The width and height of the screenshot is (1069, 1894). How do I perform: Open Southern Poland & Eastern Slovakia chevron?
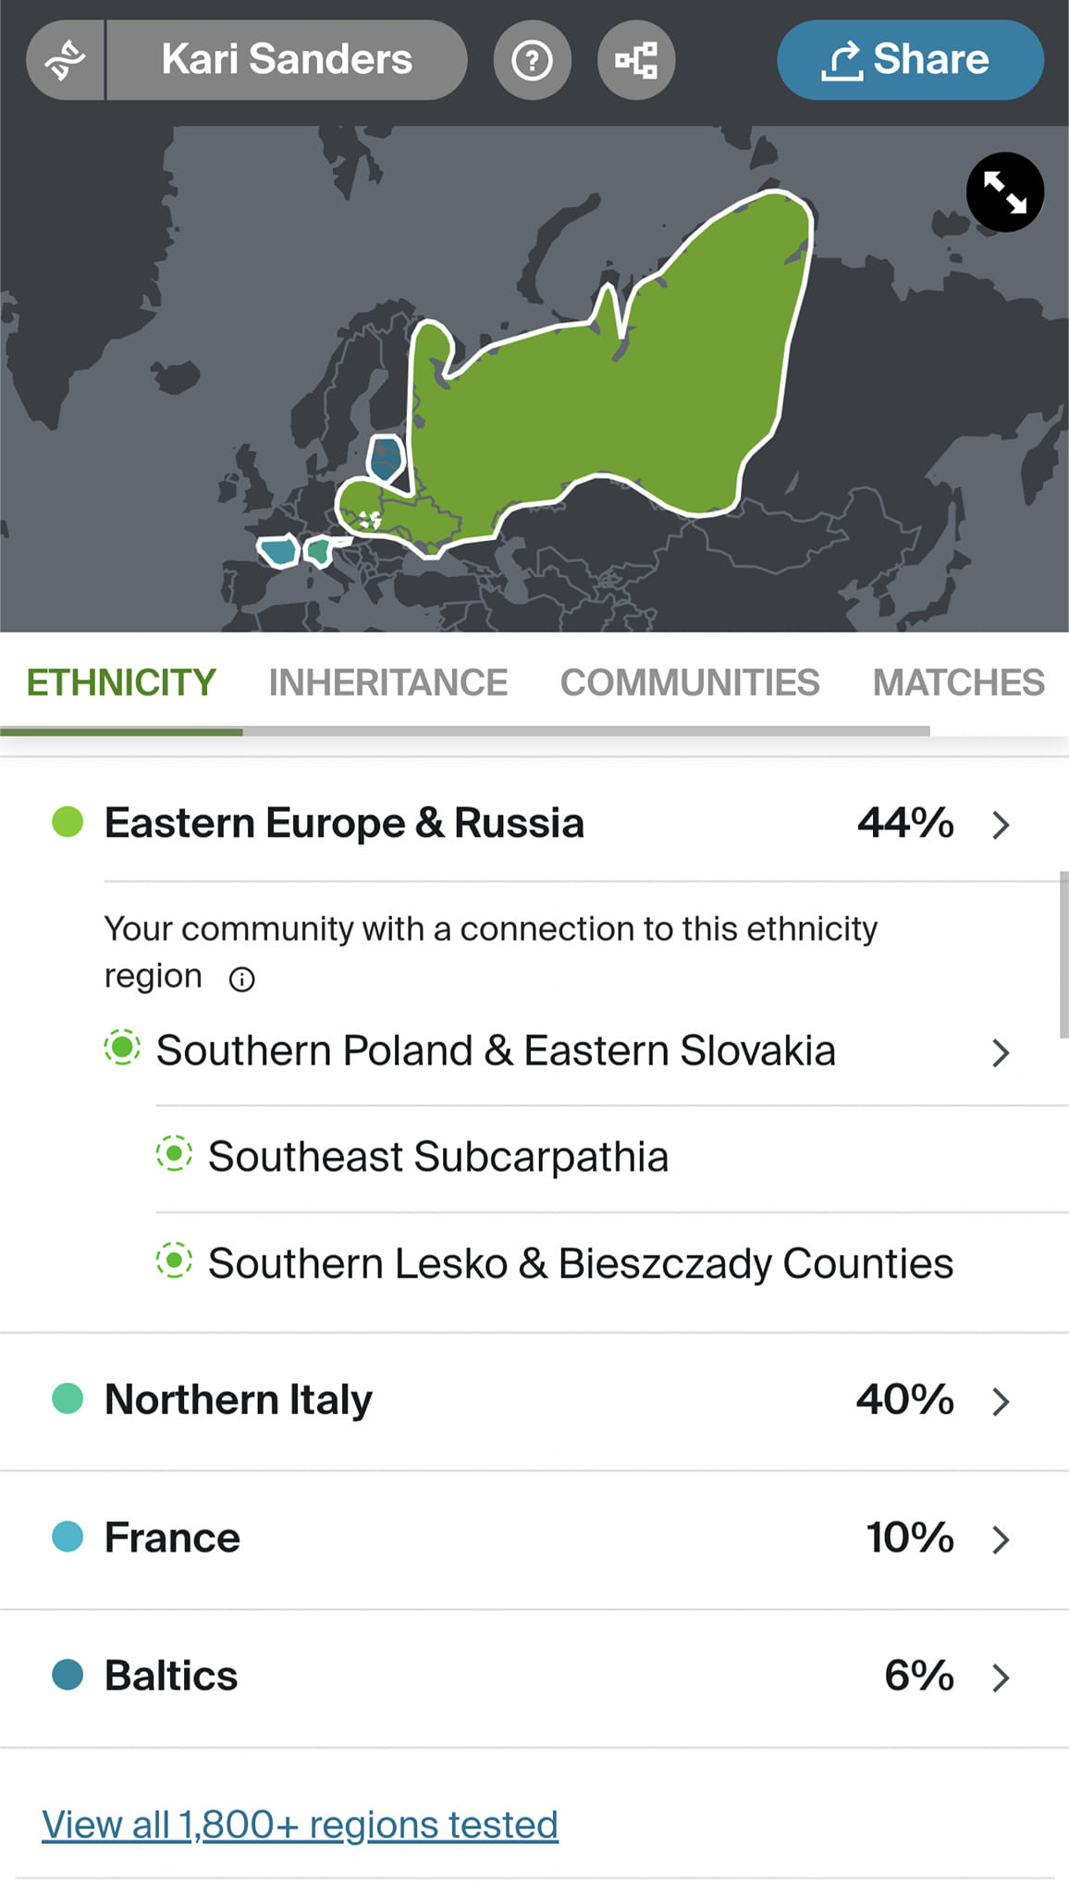click(1001, 1052)
